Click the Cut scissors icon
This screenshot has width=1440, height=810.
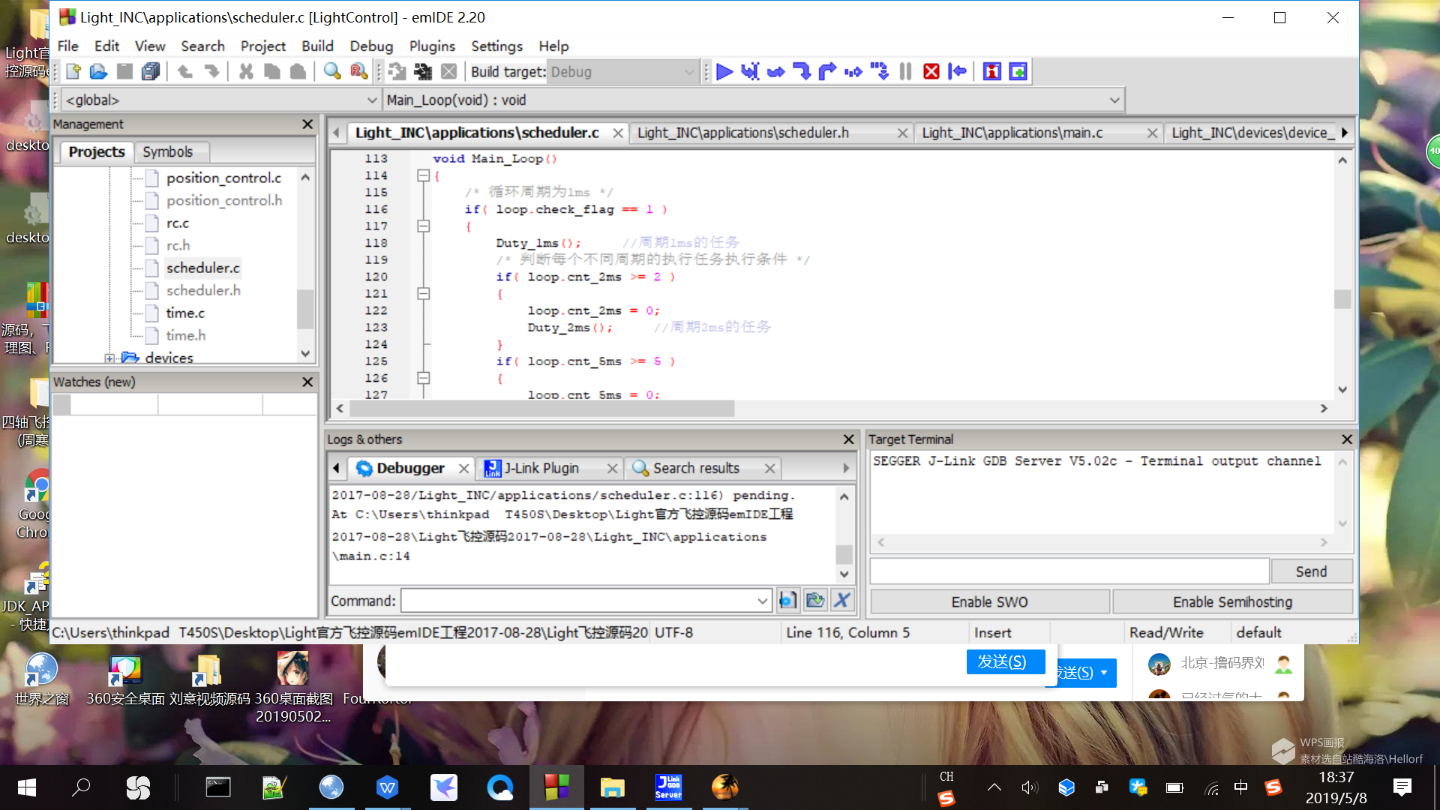[246, 71]
